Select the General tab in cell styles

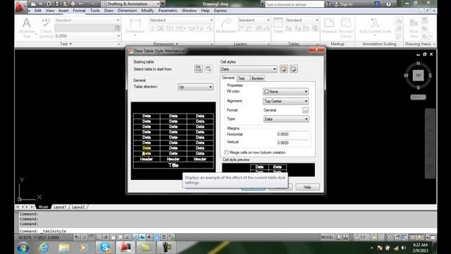(x=228, y=78)
